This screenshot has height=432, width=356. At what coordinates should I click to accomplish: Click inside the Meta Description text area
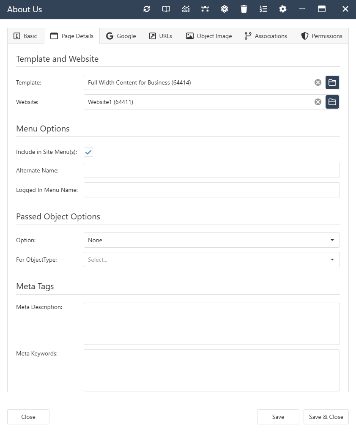coord(211,323)
